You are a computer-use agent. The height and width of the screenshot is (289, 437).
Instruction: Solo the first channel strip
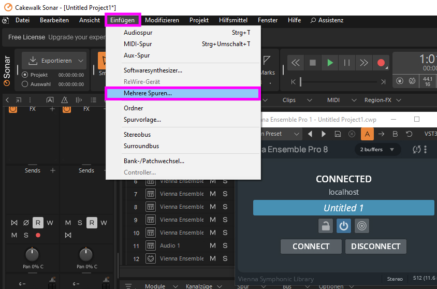point(26,235)
